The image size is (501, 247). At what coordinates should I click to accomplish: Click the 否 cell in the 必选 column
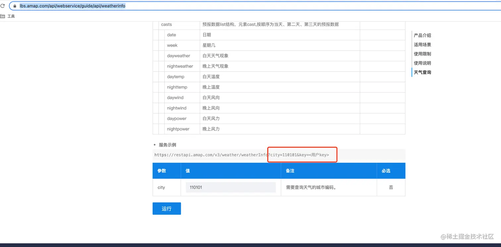coord(391,187)
